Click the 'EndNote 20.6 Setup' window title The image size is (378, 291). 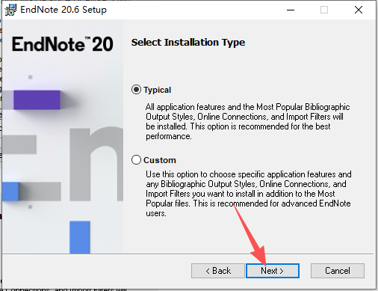click(x=63, y=10)
